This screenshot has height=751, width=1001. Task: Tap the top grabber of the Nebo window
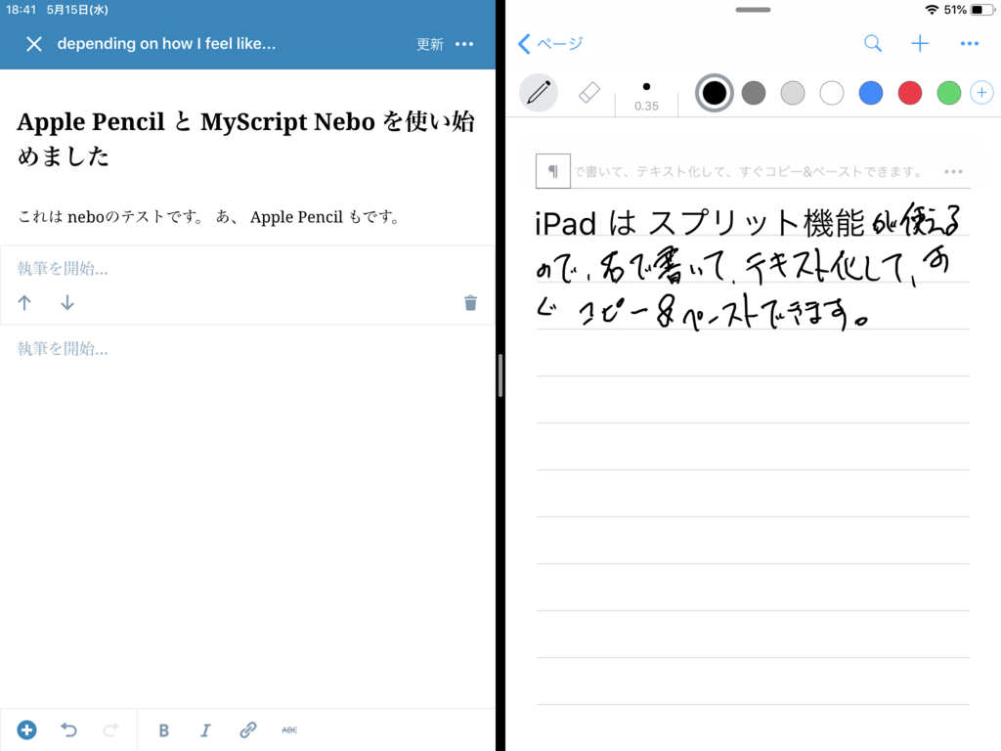click(753, 10)
